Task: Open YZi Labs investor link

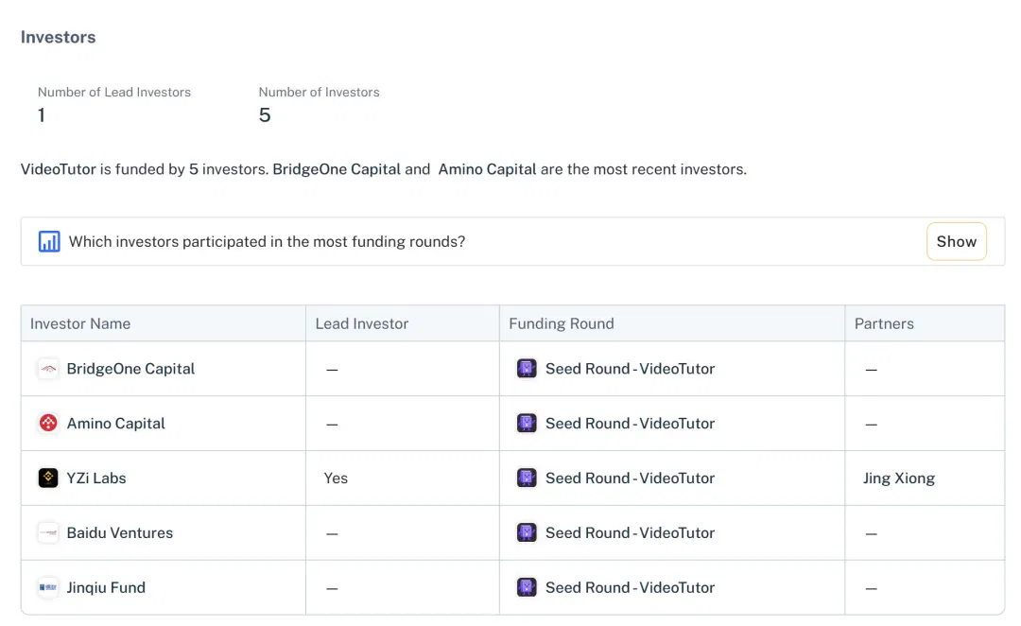Action: [x=96, y=478]
